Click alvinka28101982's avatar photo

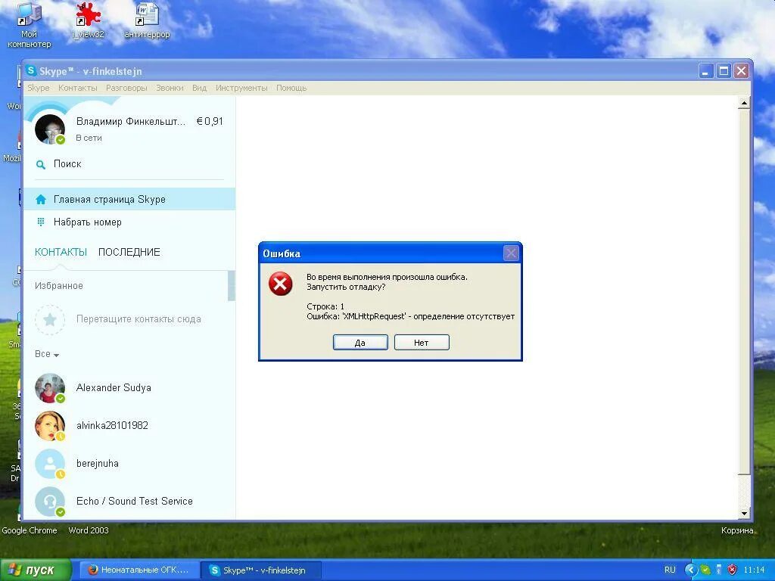(x=50, y=426)
